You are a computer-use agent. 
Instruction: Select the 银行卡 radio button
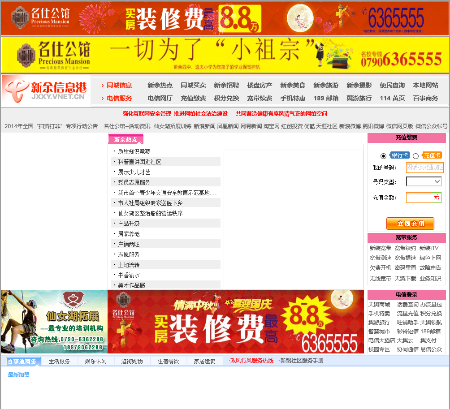click(383, 156)
